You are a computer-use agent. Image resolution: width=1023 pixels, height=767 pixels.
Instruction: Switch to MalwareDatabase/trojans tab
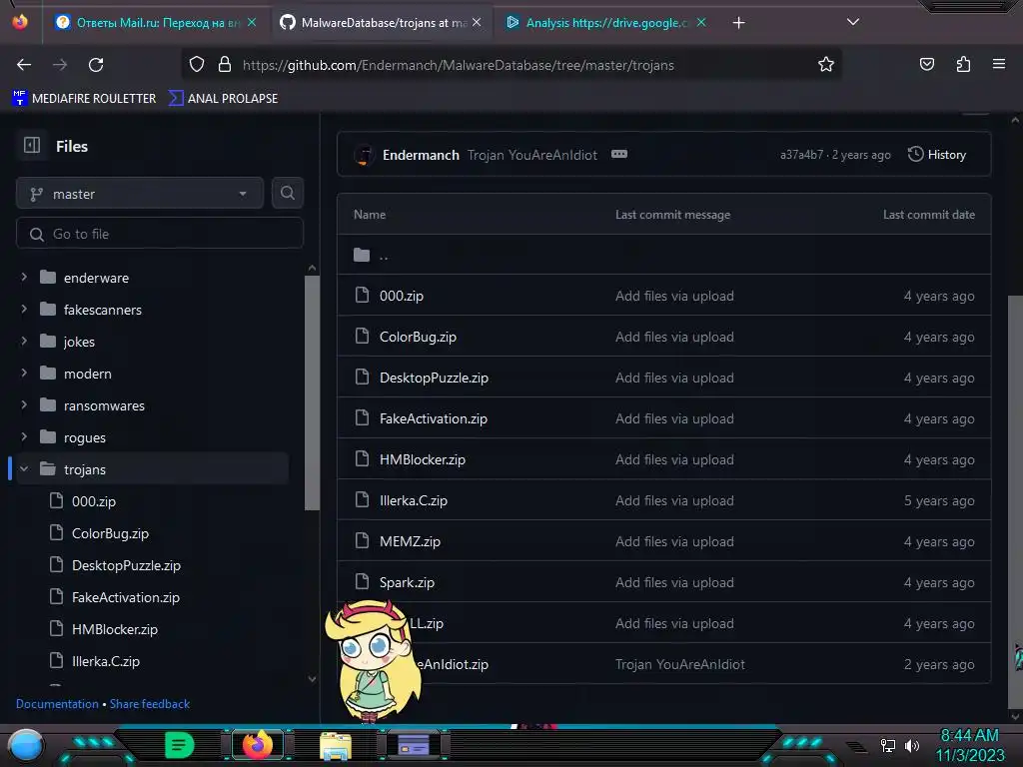pos(384,22)
